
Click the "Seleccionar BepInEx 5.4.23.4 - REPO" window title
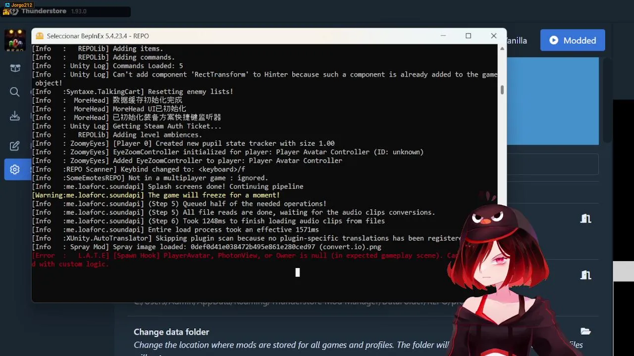(98, 36)
